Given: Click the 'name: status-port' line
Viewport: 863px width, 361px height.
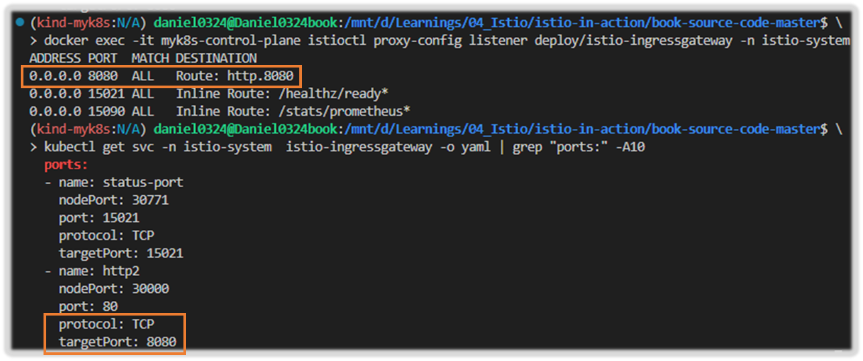Looking at the screenshot, I should click(113, 182).
